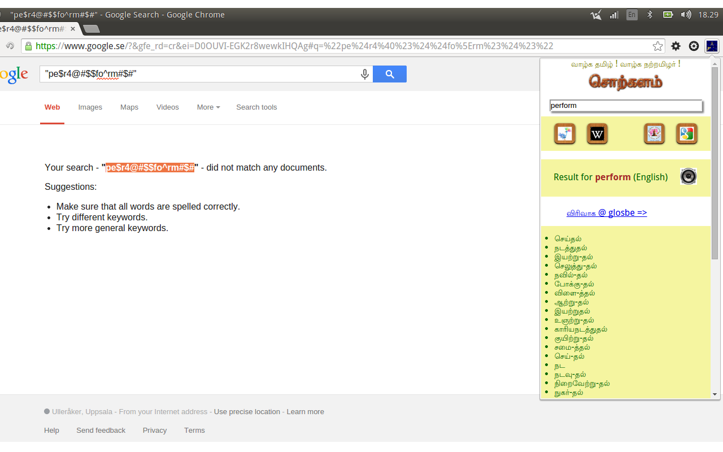
Task: Open the Privacy footer link
Action: 155,431
